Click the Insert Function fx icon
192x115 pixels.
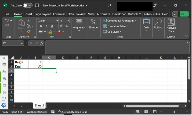[42, 43]
